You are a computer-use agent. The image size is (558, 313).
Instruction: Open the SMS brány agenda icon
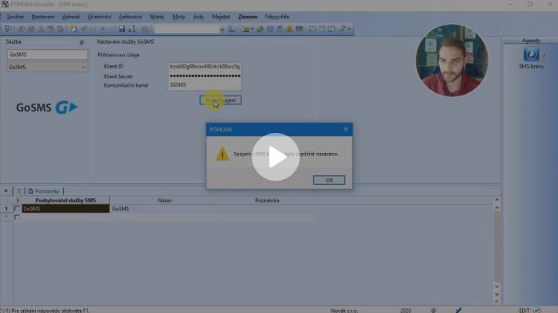tap(531, 54)
